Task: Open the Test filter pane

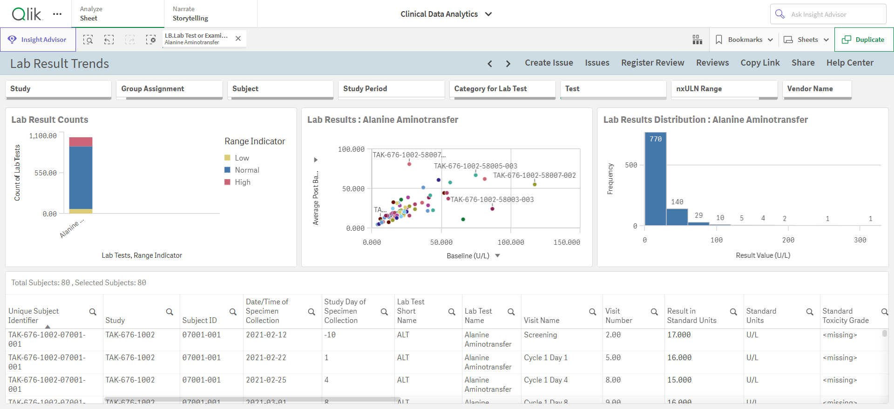Action: [613, 89]
